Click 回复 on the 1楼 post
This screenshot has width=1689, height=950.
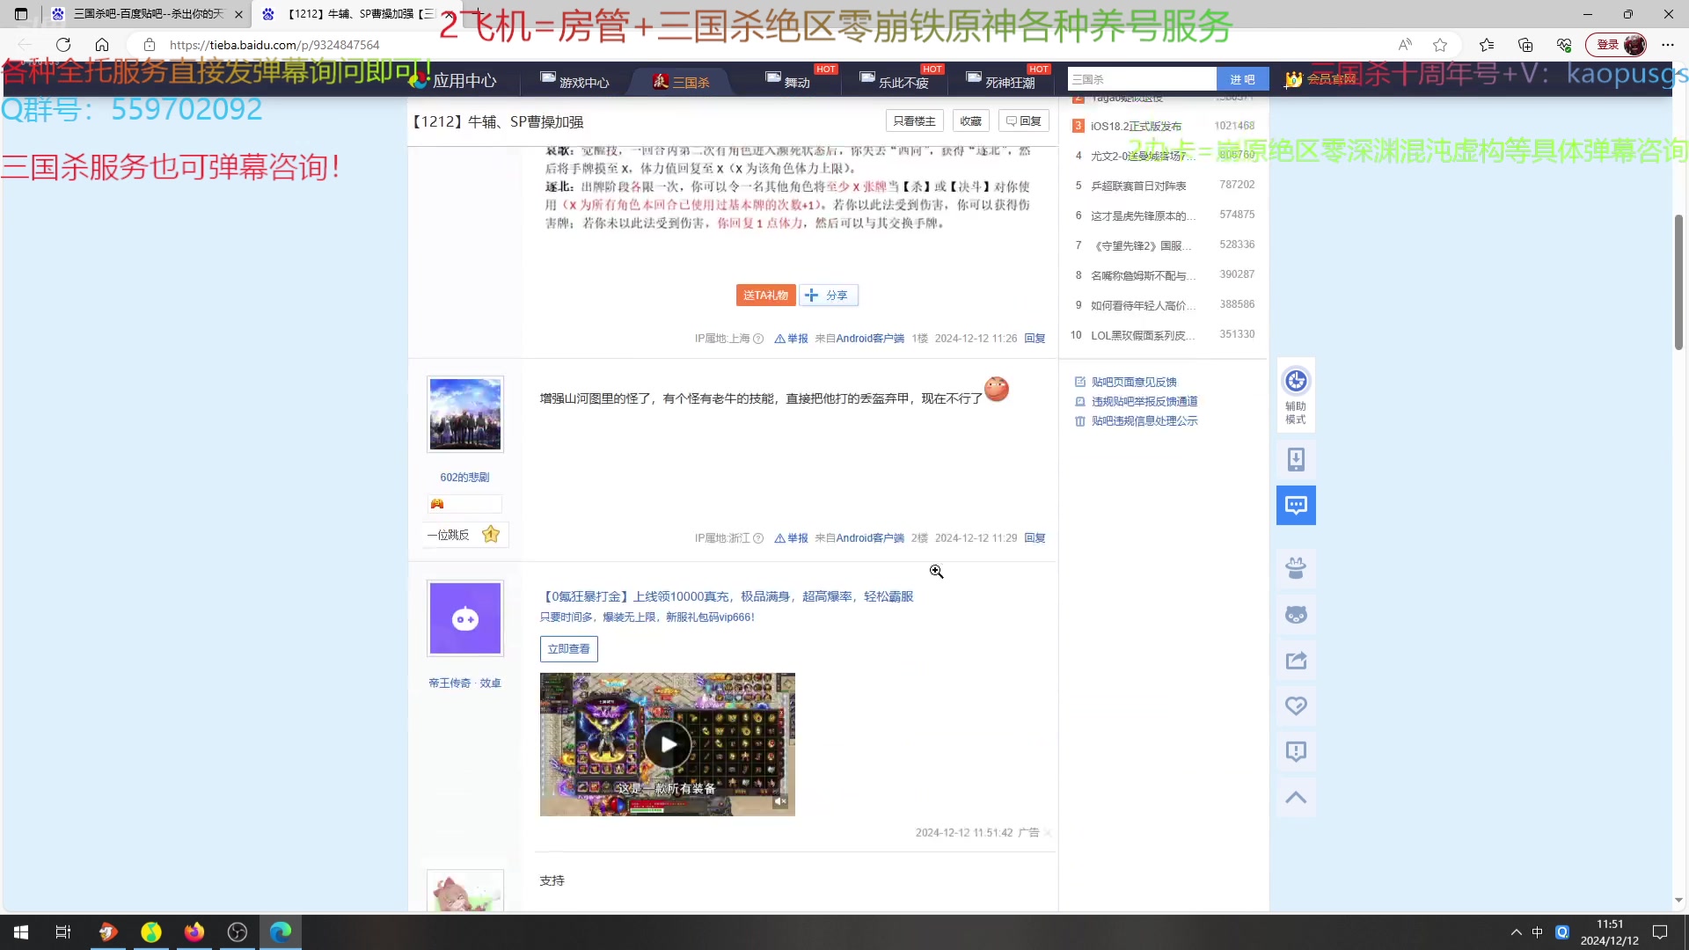tap(1035, 339)
